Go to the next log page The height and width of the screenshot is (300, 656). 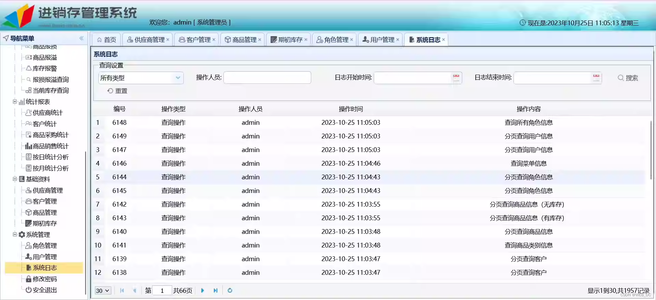click(x=202, y=290)
